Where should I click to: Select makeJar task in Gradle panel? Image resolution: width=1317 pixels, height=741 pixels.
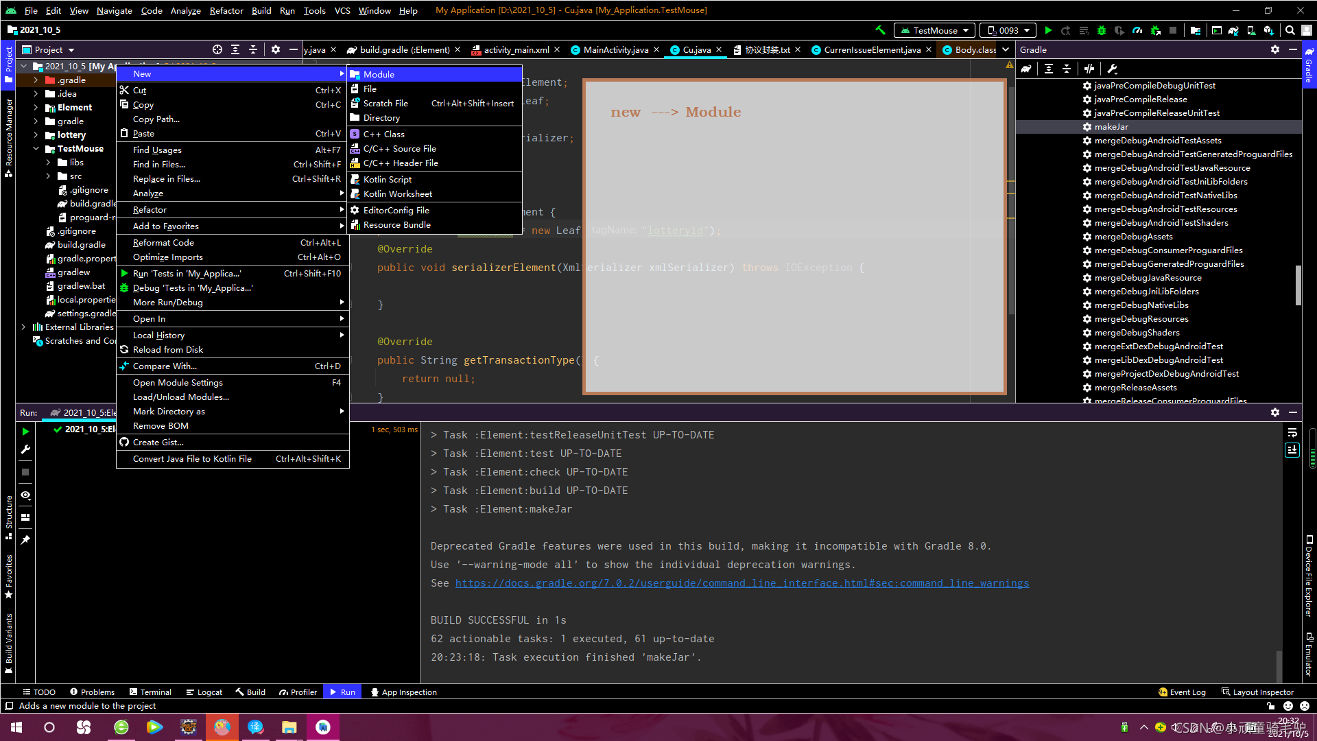coord(1111,127)
